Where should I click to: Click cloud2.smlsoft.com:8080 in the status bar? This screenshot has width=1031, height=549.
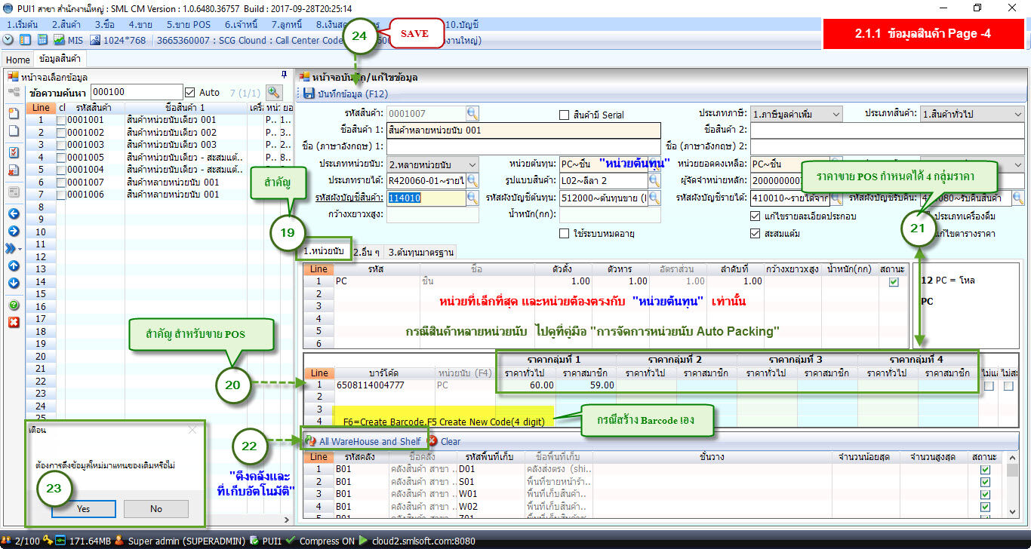423,541
